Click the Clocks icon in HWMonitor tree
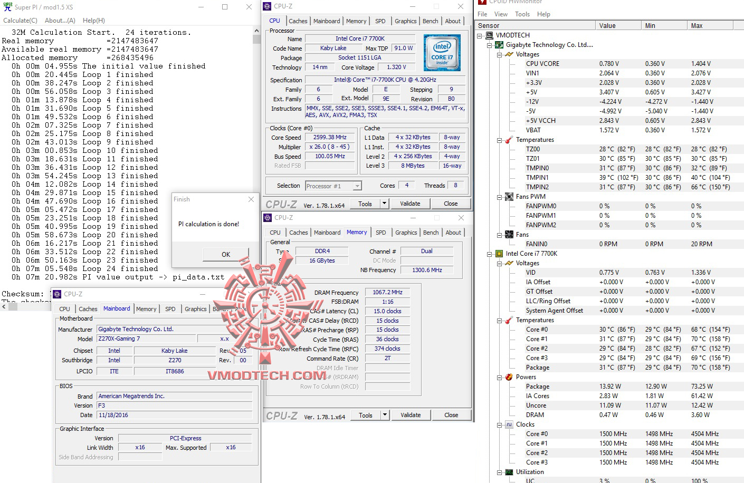Viewport: 744px width, 483px height. tap(508, 424)
